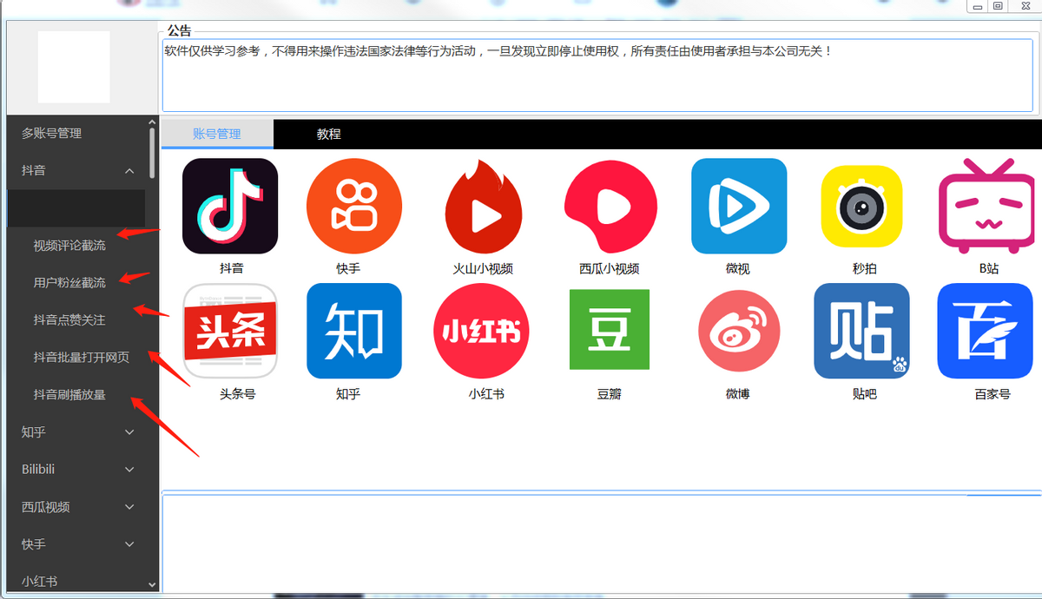The height and width of the screenshot is (599, 1042).
Task: Expand the Bilibili sidebar section
Action: click(x=76, y=469)
